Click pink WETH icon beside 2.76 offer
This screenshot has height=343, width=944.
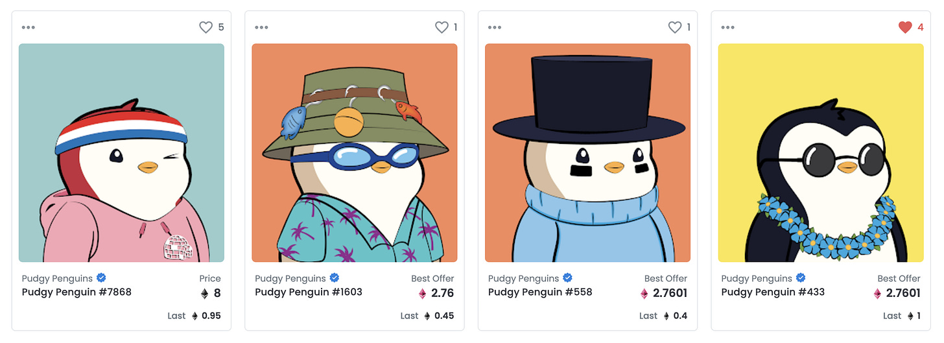click(423, 294)
